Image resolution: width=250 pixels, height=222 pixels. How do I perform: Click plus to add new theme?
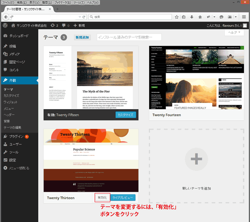[197, 159]
